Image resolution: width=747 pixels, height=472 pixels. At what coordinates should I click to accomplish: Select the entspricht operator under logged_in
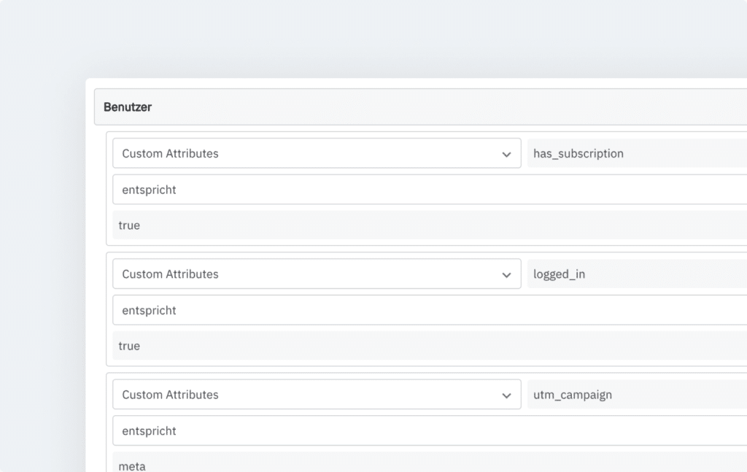(x=429, y=310)
